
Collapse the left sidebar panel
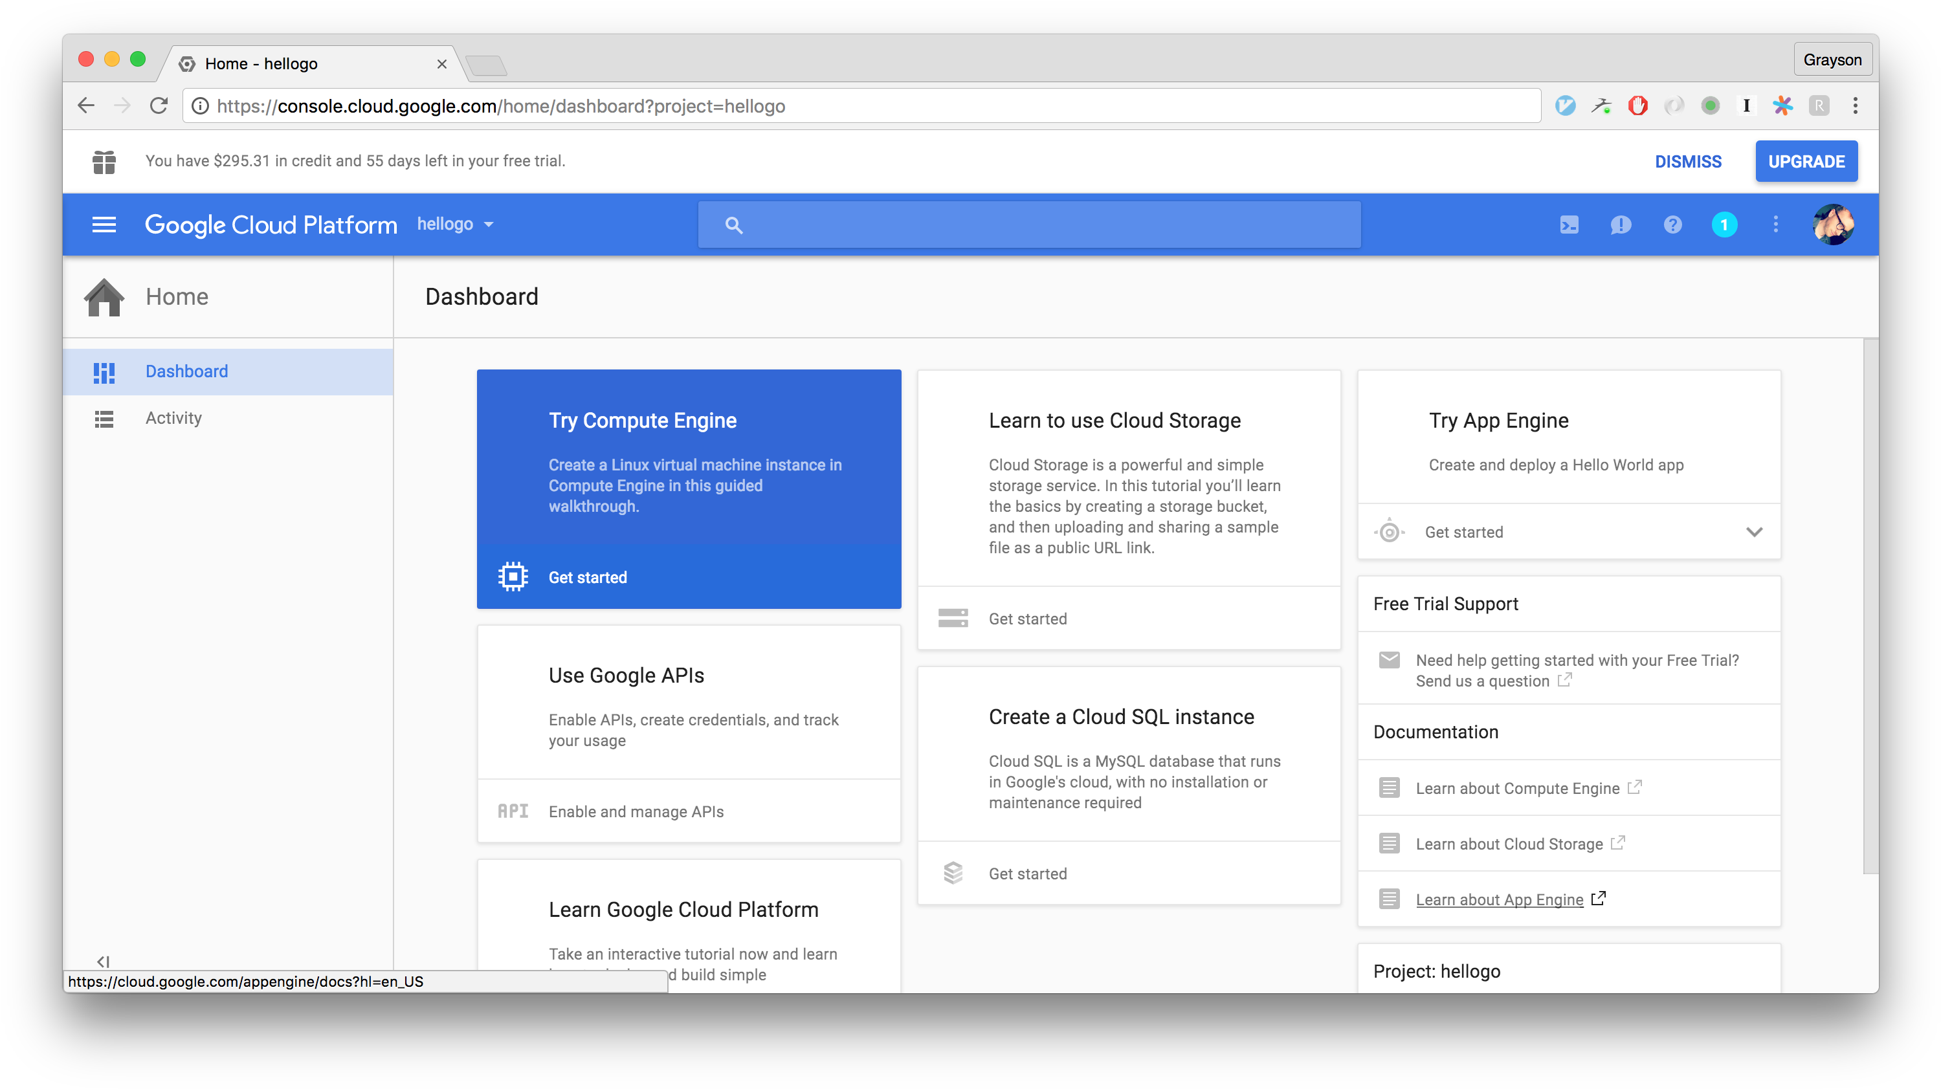click(103, 961)
